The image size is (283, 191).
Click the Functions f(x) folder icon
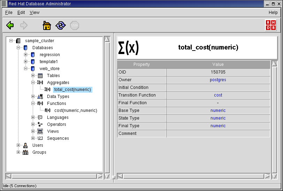click(40, 103)
